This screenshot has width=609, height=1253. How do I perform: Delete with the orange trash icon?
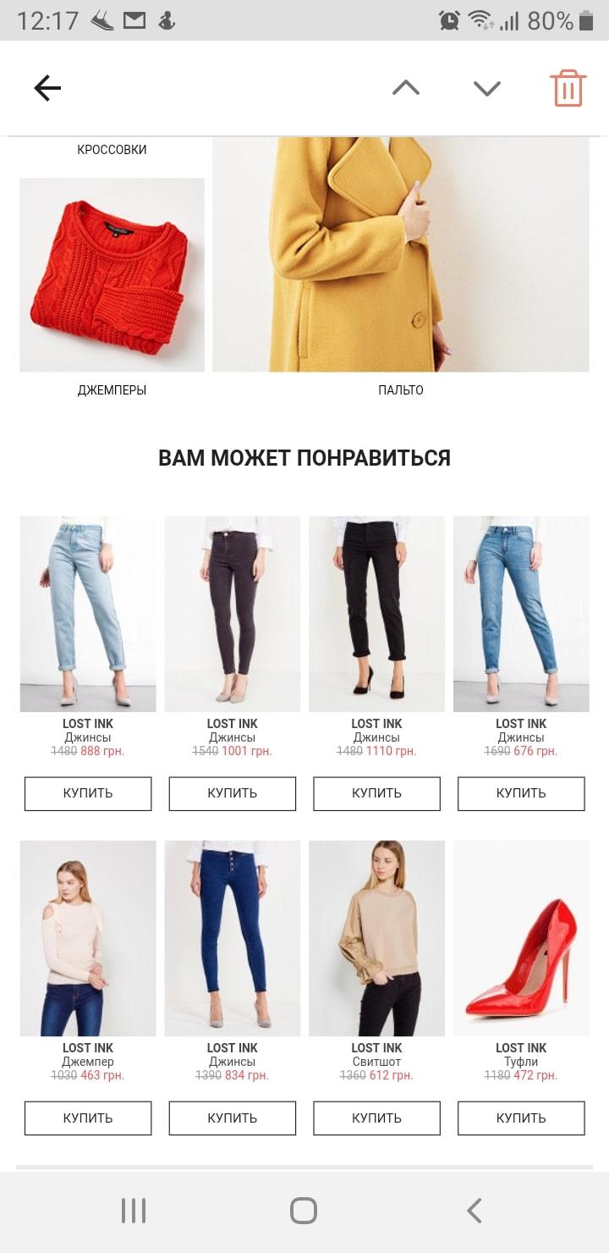pyautogui.click(x=568, y=88)
